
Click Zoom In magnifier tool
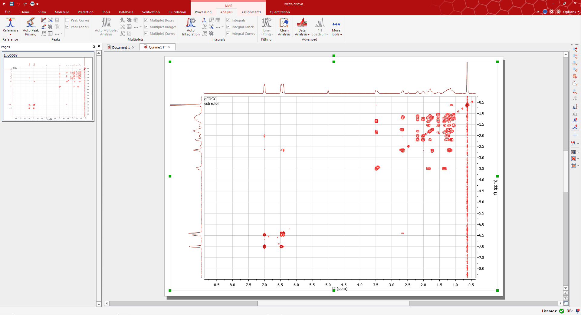[575, 49]
